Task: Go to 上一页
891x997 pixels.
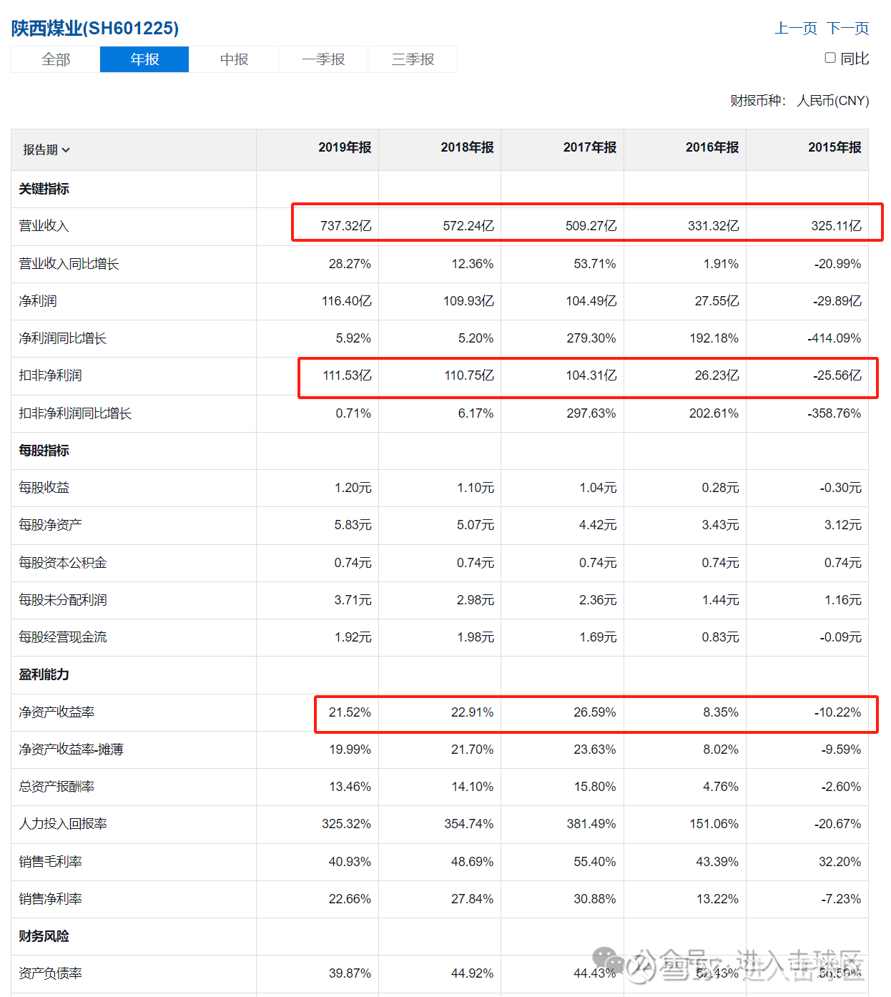Action: 796,29
